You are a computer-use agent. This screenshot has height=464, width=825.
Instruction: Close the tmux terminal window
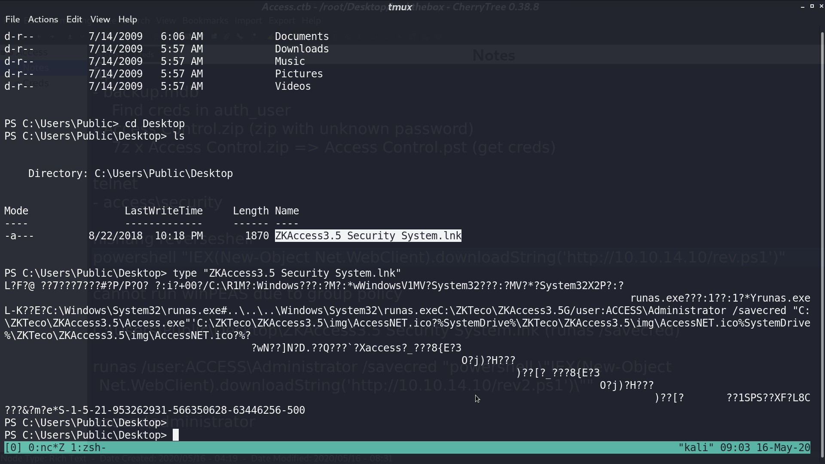821,6
